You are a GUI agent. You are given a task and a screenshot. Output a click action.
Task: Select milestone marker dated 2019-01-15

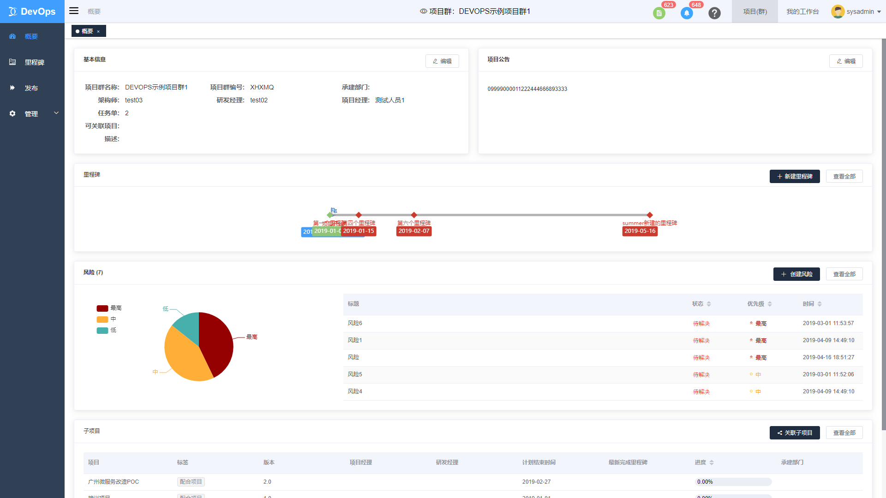pyautogui.click(x=359, y=215)
